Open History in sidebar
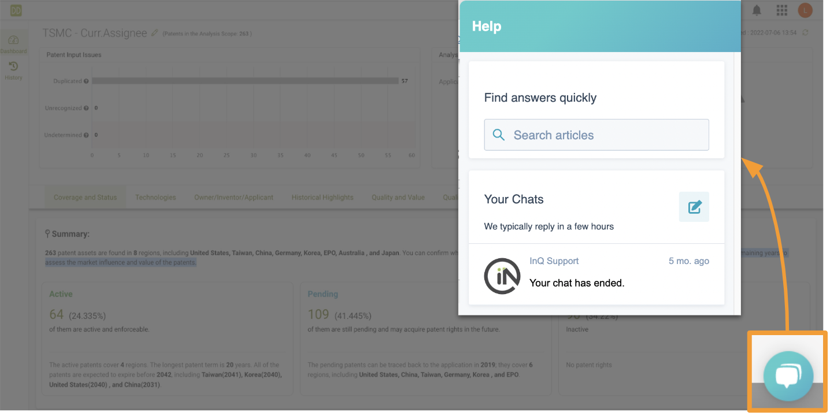The image size is (830, 416). [x=13, y=71]
